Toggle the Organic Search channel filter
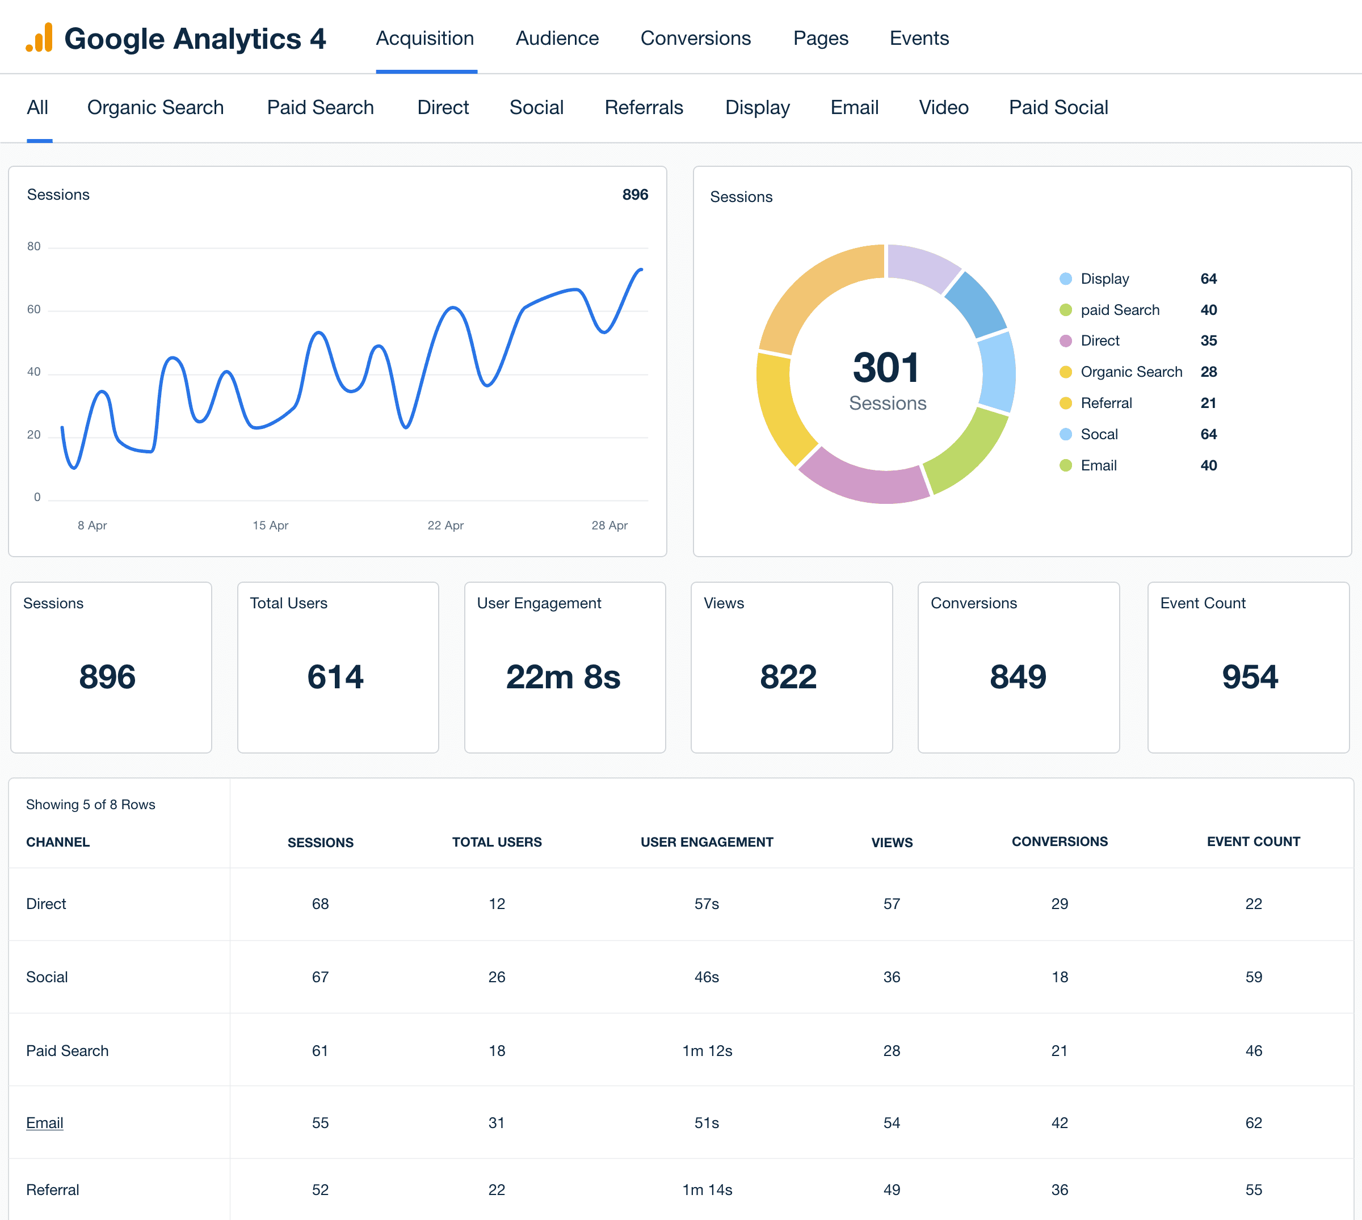The width and height of the screenshot is (1362, 1220). [155, 107]
